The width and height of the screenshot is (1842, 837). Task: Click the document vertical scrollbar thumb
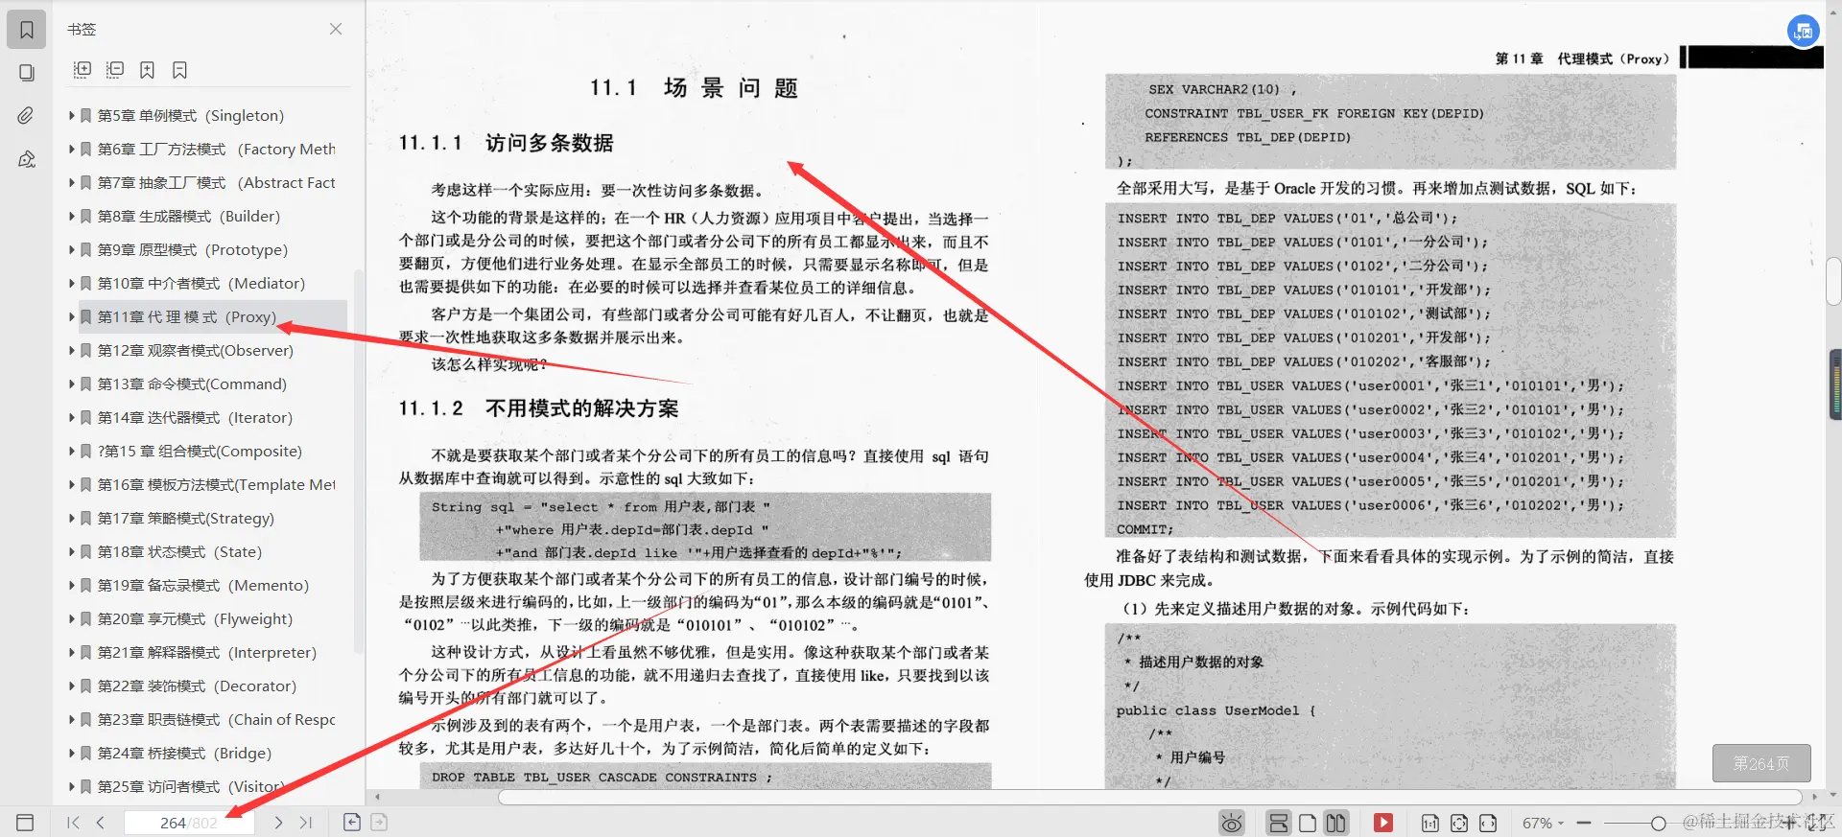click(x=1833, y=281)
